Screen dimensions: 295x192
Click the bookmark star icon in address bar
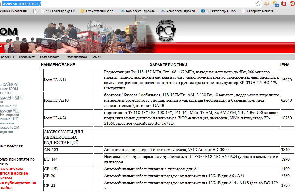point(258,4)
